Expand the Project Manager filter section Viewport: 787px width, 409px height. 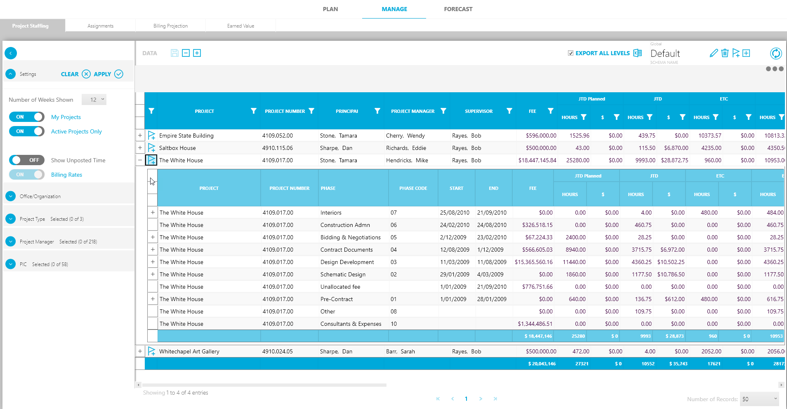tap(11, 242)
